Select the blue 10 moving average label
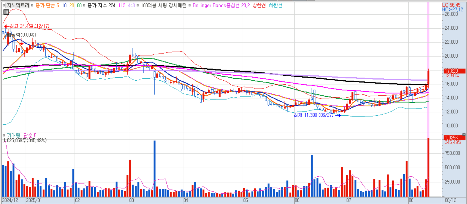 coord(64,5)
